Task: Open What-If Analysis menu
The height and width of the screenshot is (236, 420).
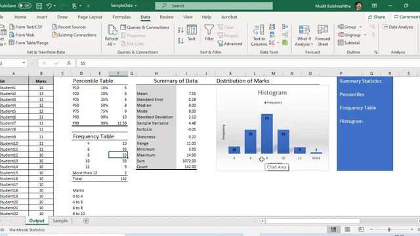Action: point(304,35)
